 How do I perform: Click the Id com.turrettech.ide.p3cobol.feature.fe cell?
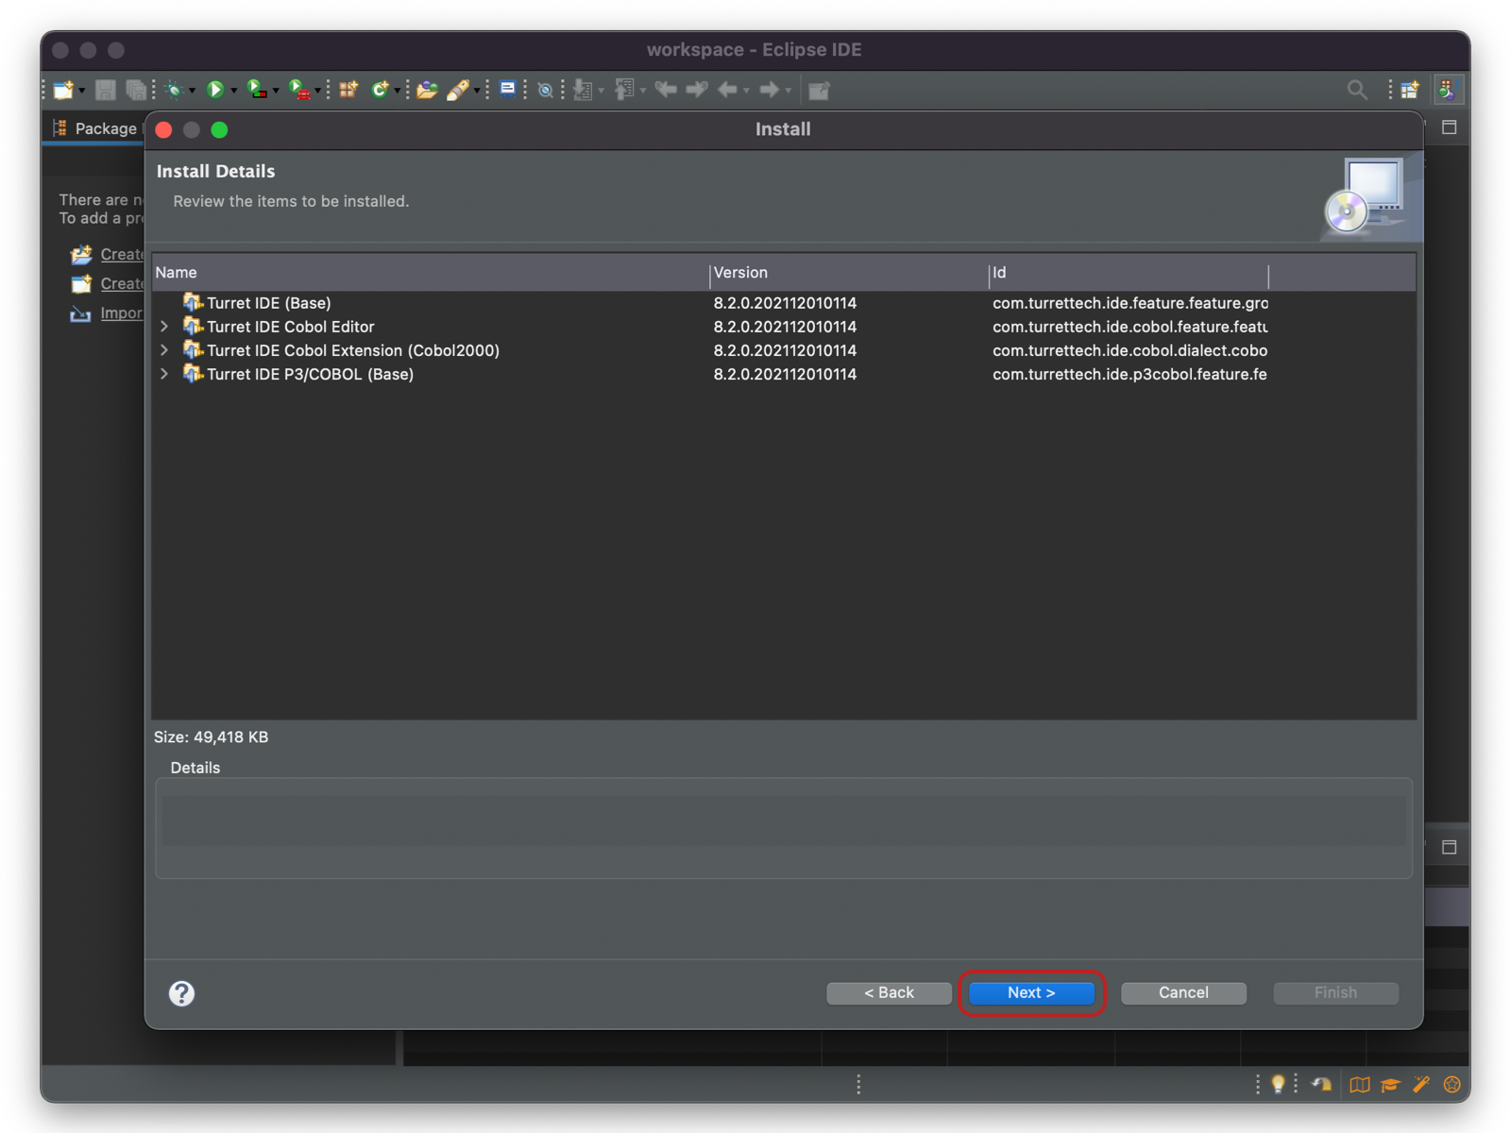[x=1129, y=374]
